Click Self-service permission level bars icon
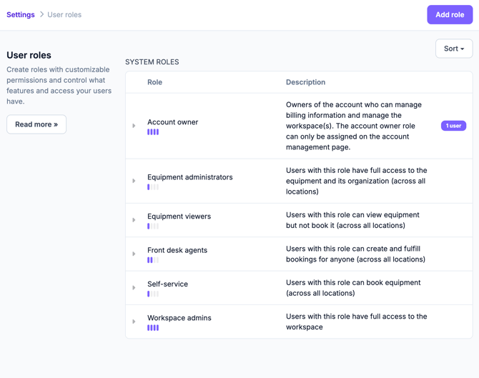The width and height of the screenshot is (479, 378). click(153, 294)
